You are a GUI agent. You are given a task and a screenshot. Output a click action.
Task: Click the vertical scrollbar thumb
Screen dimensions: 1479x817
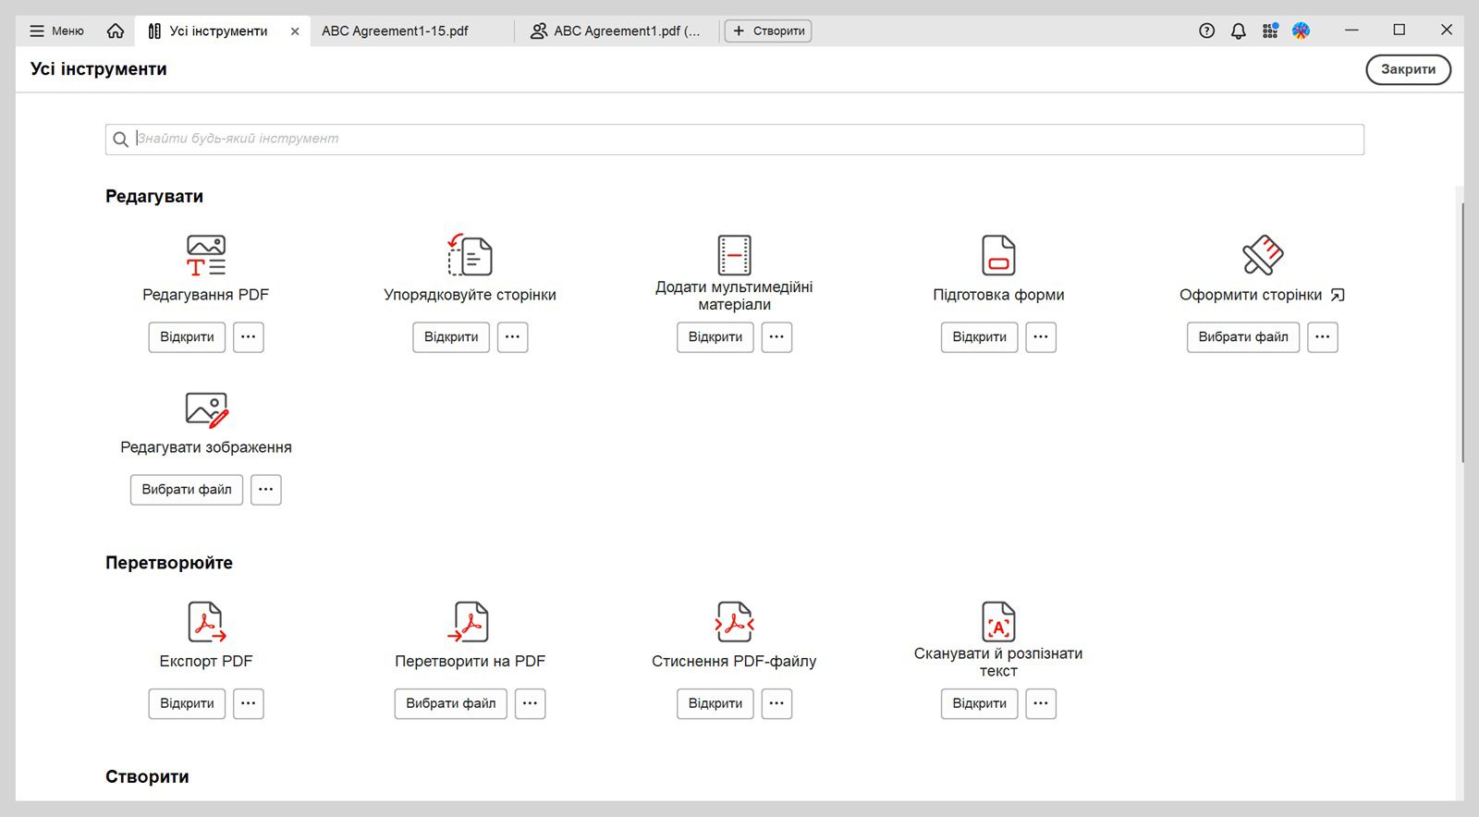coord(1462,333)
